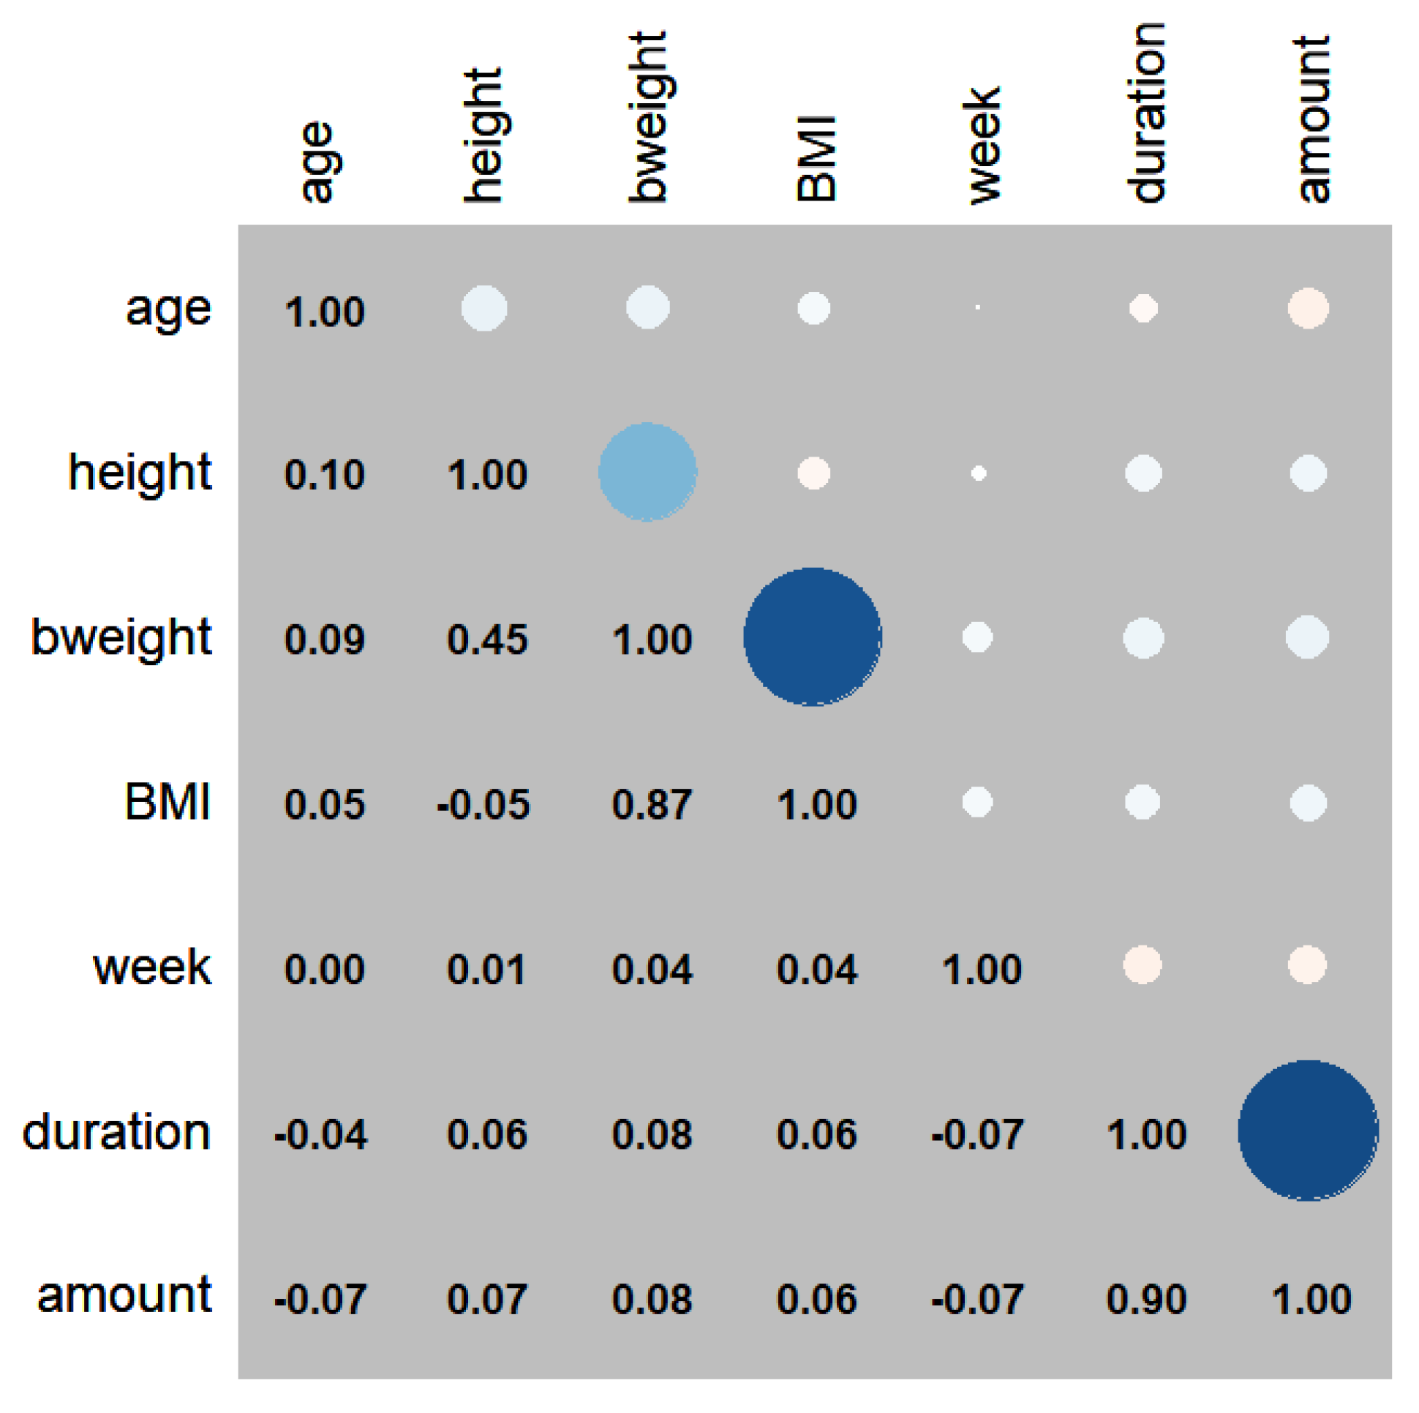Select the -0.05 correlation value
Screen dimensions: 1419x1413
[x=483, y=804]
